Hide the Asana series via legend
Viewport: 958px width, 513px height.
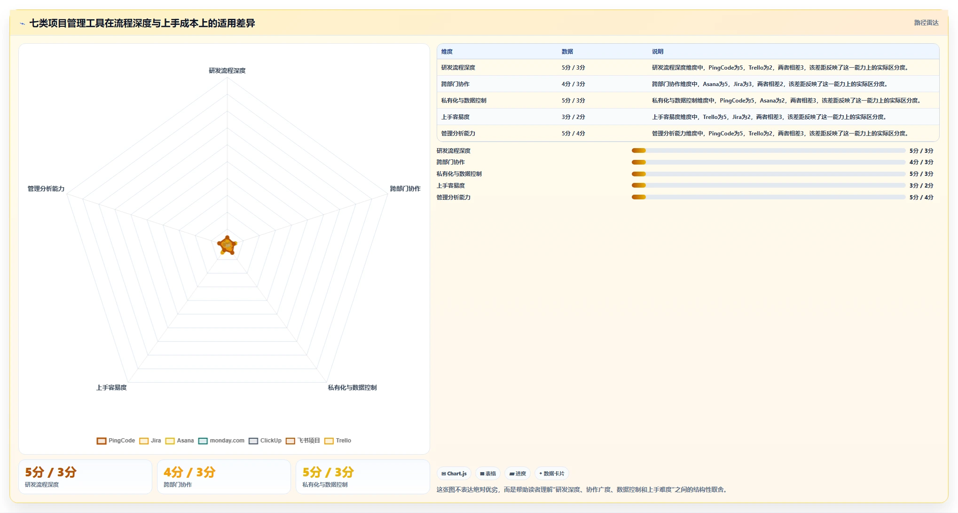coord(180,441)
